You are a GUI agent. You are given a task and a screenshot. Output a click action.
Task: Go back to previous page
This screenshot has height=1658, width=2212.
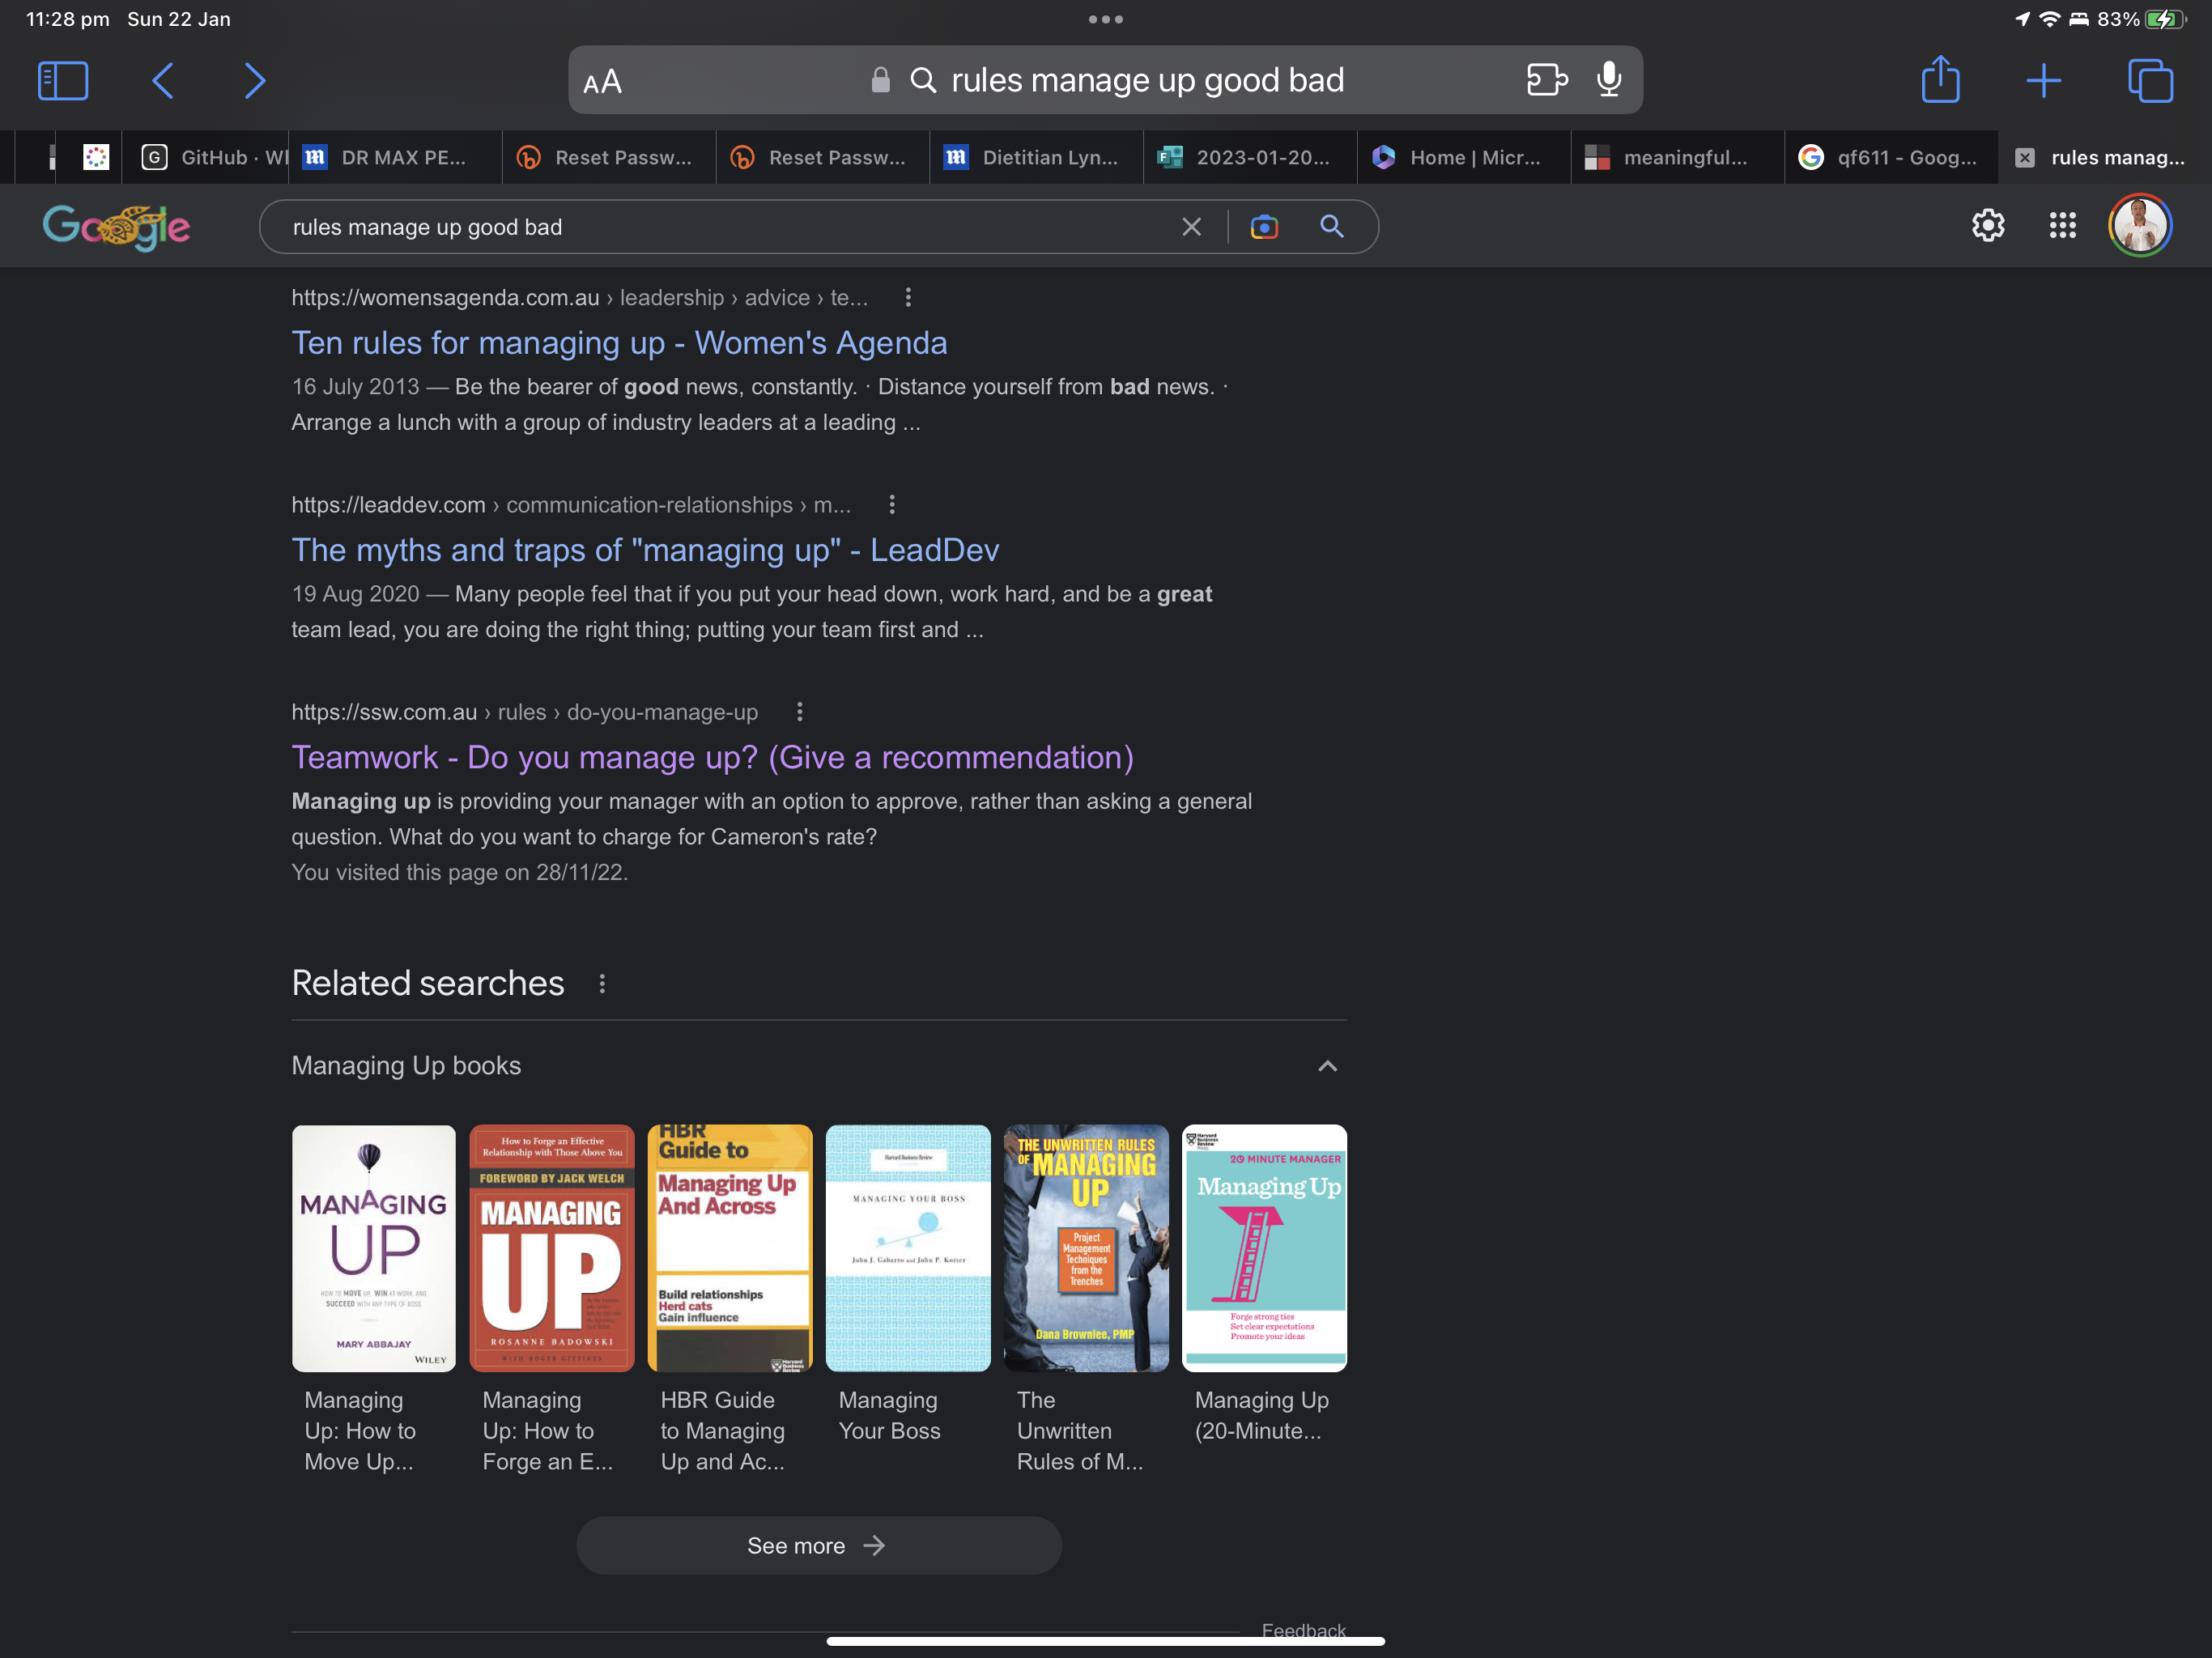click(x=163, y=81)
